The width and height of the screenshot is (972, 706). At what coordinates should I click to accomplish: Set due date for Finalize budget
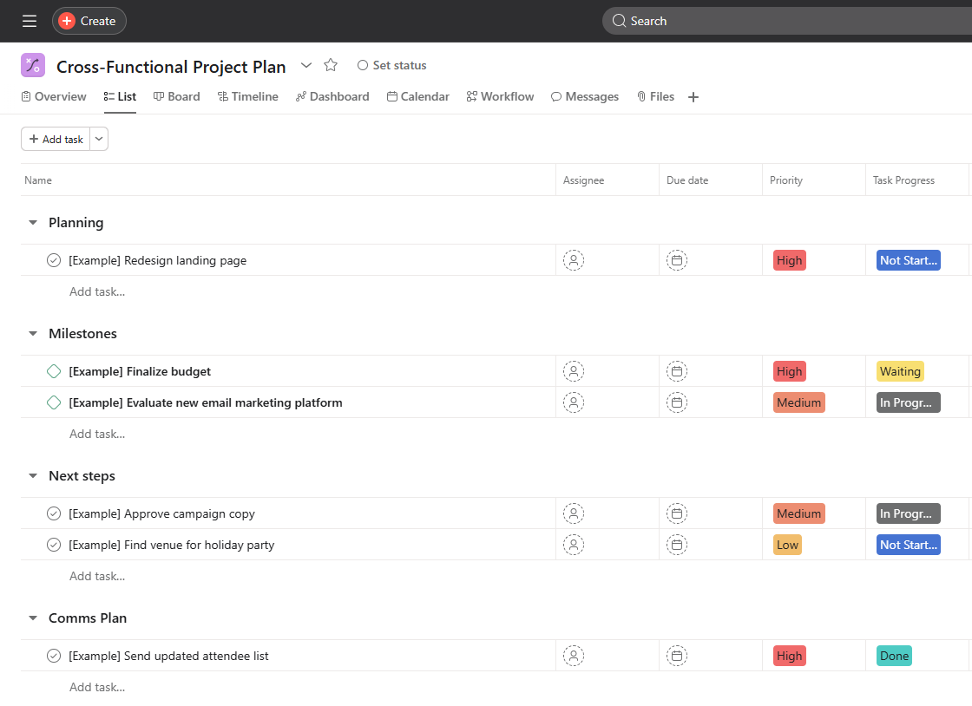677,371
